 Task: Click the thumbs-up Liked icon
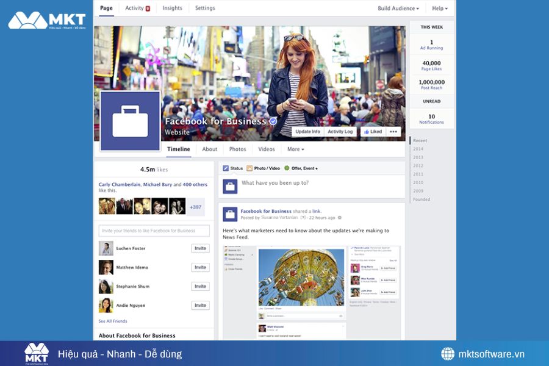366,131
